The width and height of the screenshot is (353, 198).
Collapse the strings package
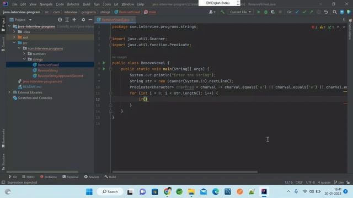coord(24,59)
